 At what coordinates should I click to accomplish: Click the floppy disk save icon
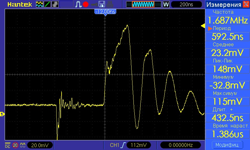[x=101, y=4]
